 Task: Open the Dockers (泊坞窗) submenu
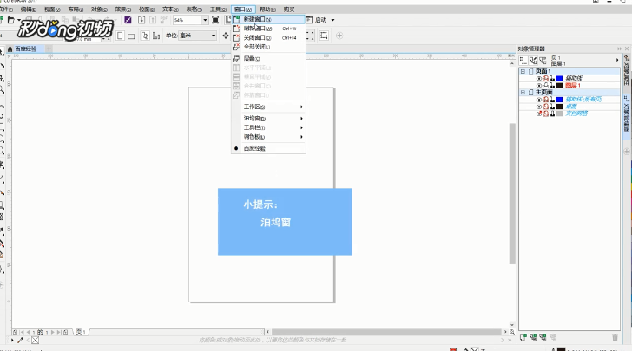click(268, 119)
